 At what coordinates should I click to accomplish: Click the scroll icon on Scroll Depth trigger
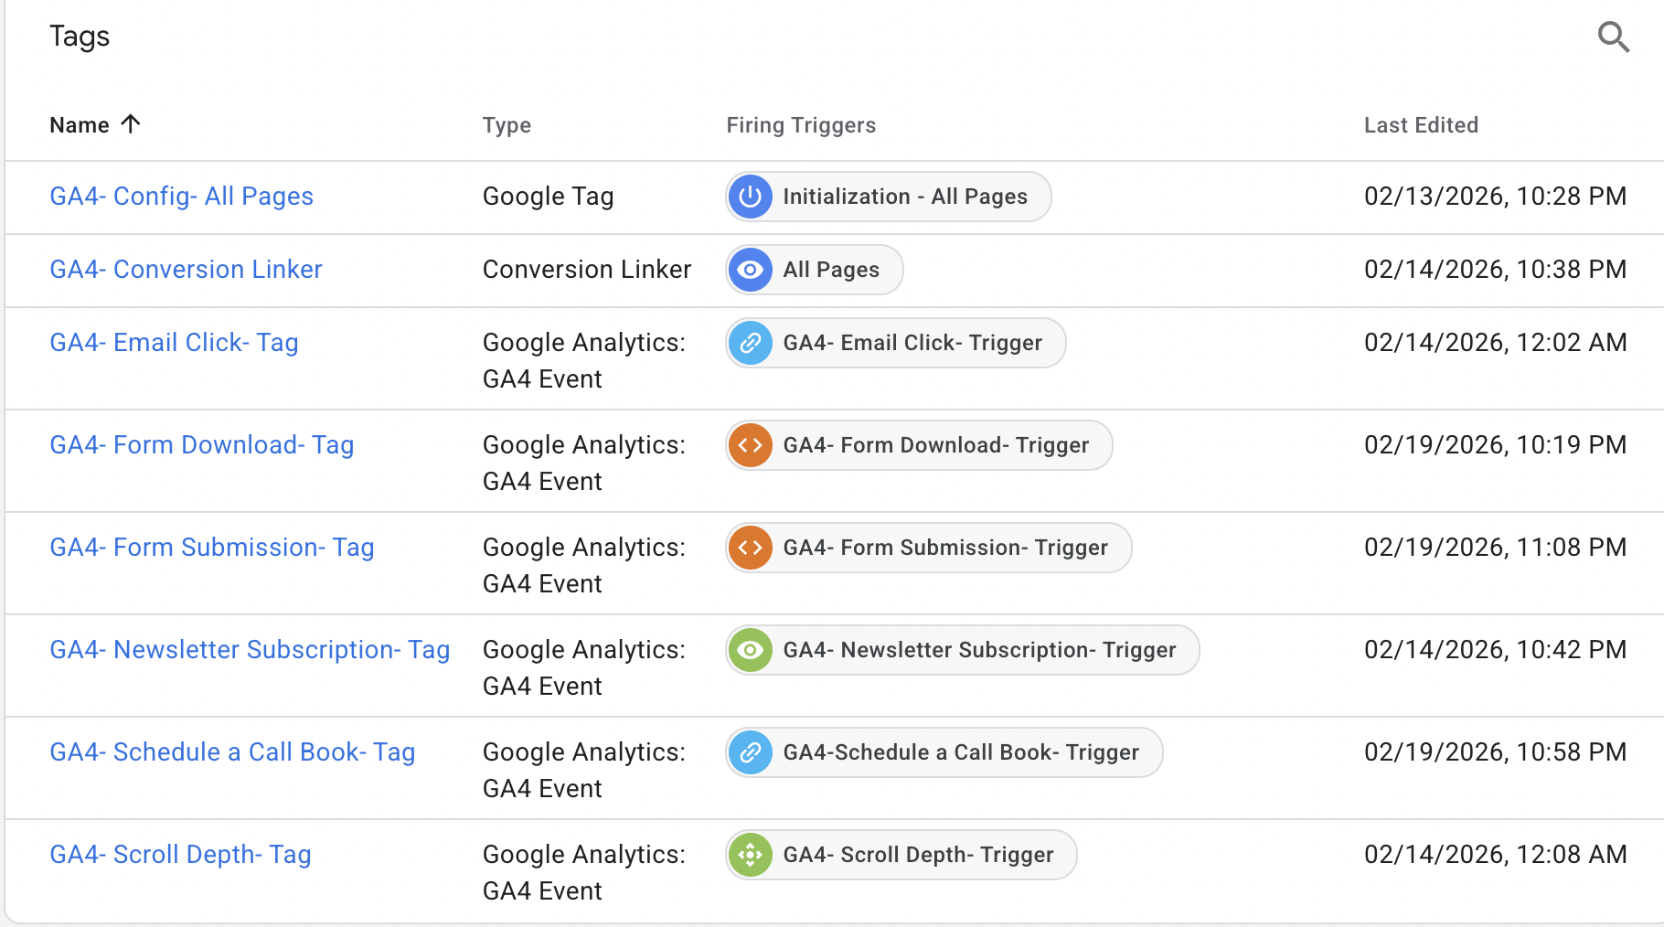click(x=750, y=855)
